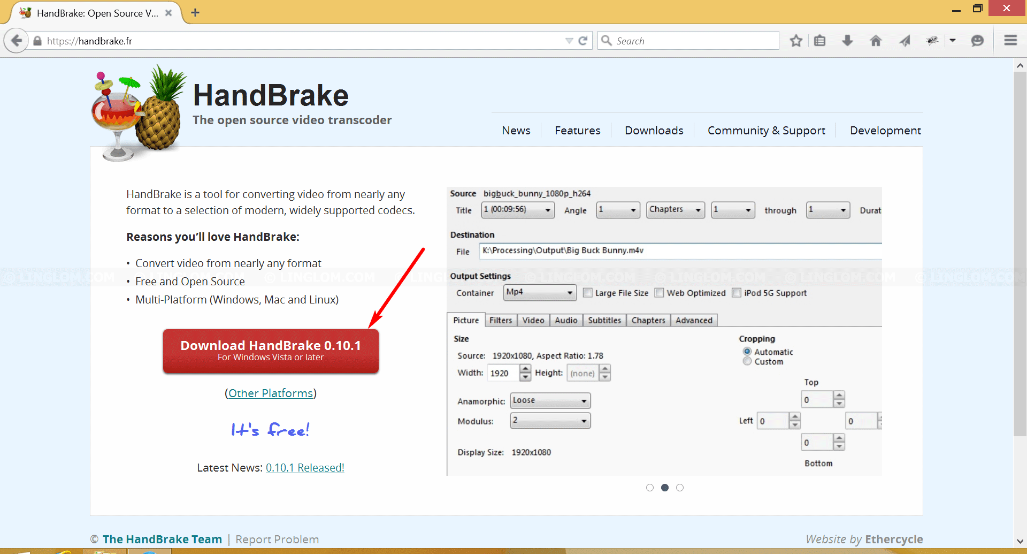1027x554 pixels.
Task: Click the Home icon in toolbar
Action: (x=876, y=41)
